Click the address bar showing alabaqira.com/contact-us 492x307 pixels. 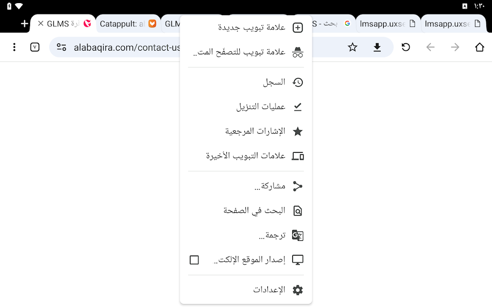pos(124,47)
